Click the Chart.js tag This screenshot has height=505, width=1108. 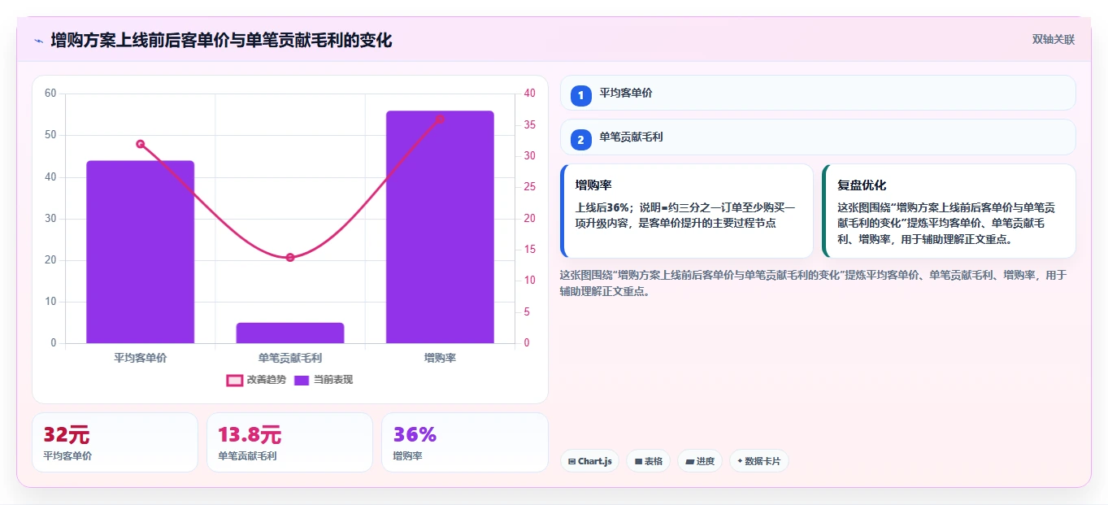[x=589, y=461]
